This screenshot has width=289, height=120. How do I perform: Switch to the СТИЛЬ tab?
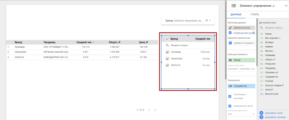coord(255,14)
